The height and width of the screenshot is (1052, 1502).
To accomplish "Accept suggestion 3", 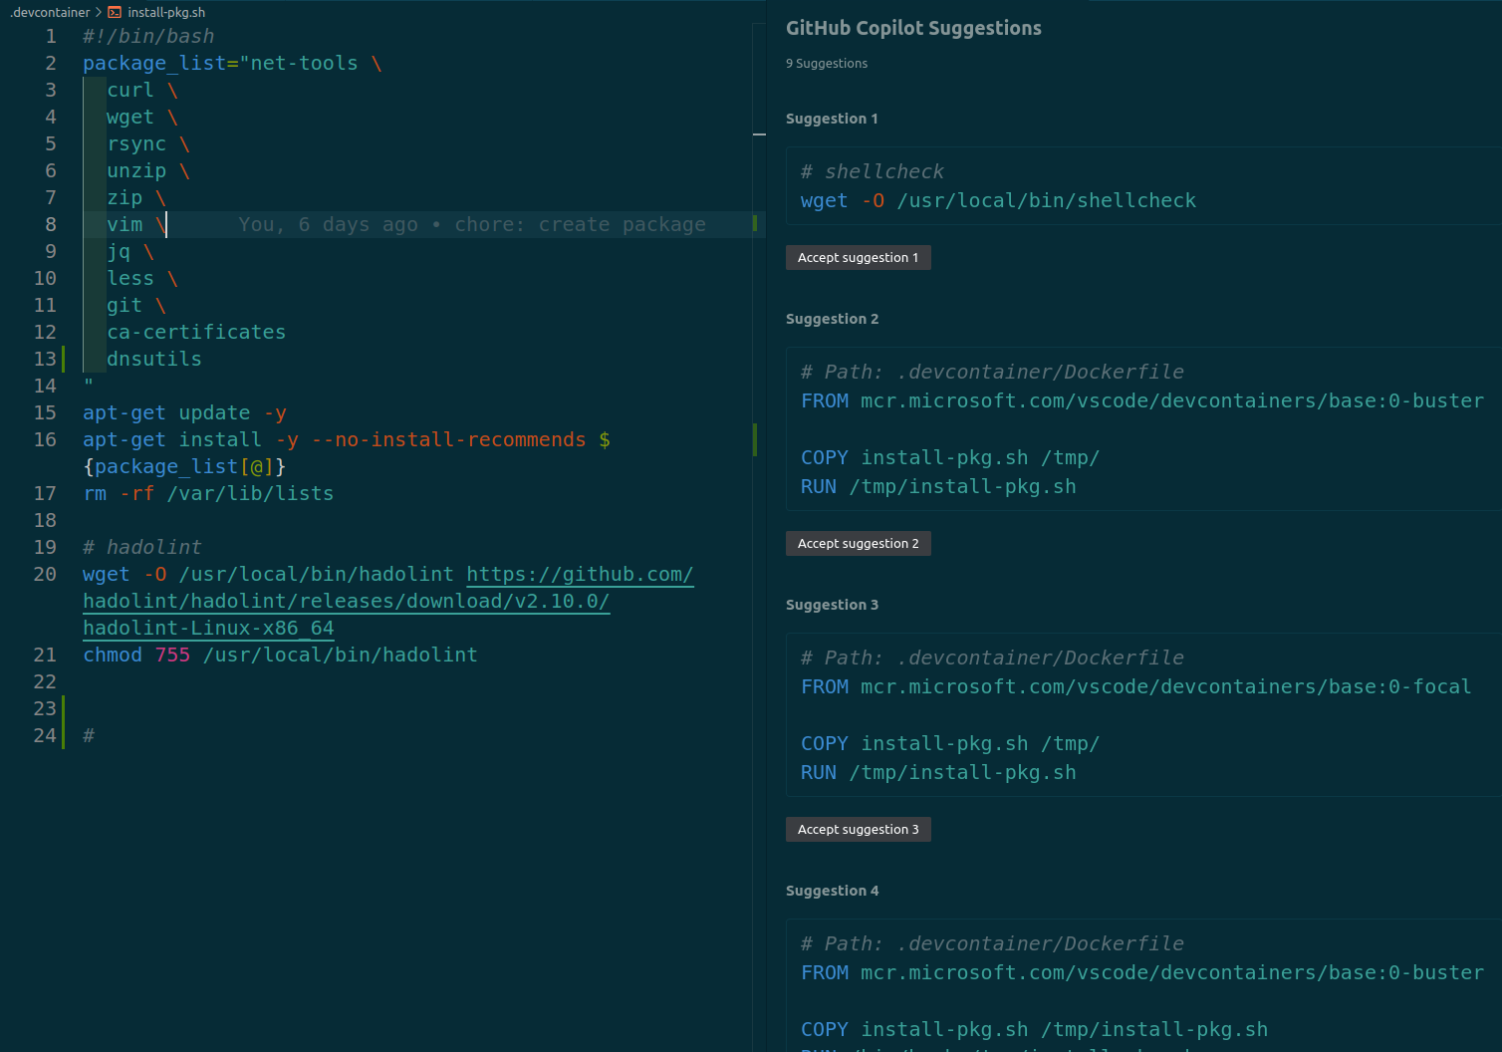I will tap(858, 829).
